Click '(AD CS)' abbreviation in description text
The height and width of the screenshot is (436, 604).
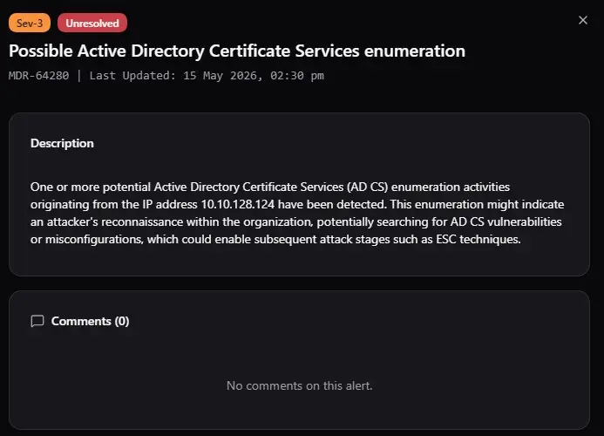367,187
